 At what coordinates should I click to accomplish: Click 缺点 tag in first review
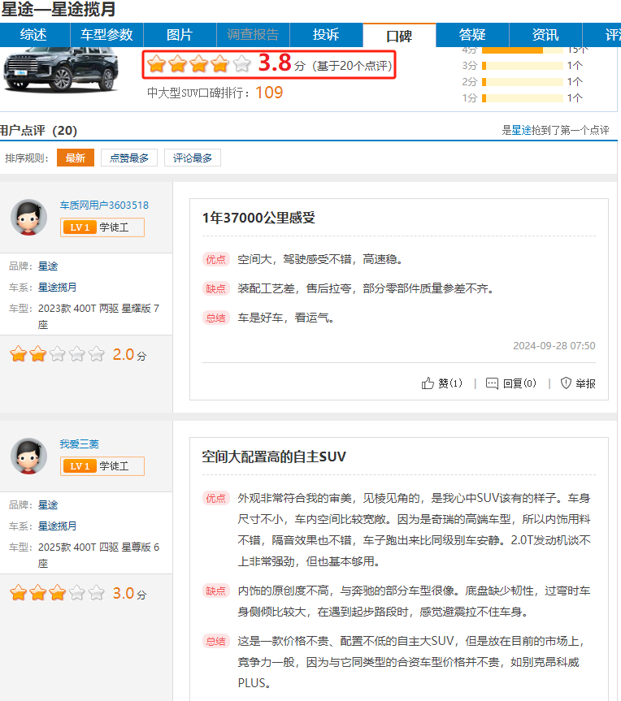(x=215, y=288)
